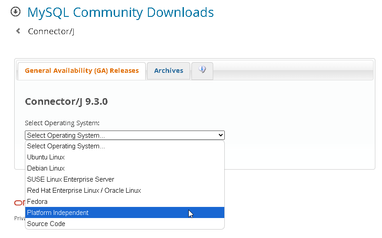
Task: Choose Red Hat Enterprise Linux / Oracle Linux
Action: point(84,190)
